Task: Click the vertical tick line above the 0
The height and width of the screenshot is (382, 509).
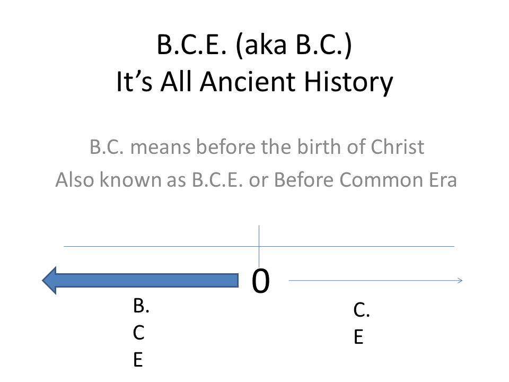Action: coord(259,246)
